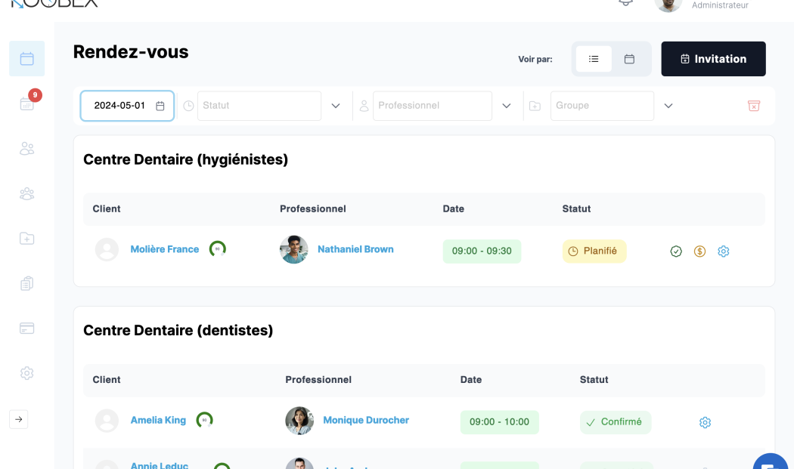Click the Confirmé status badge

click(616, 422)
